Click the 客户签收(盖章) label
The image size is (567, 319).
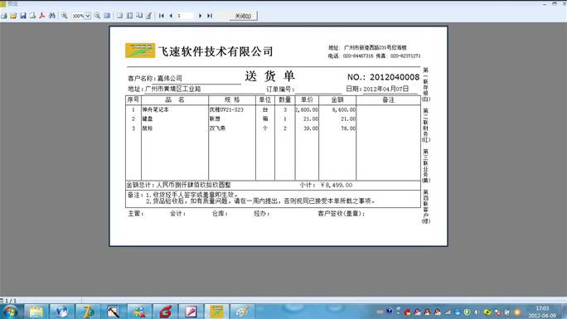[x=341, y=214]
